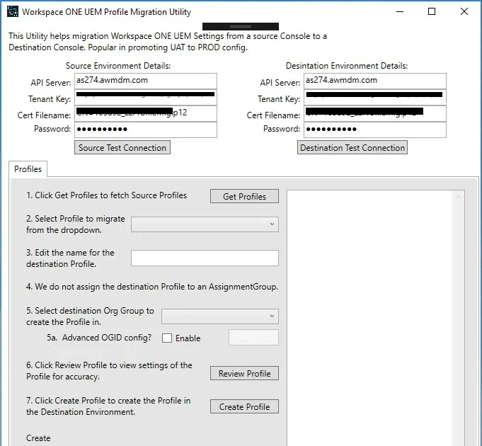Open the destination Org Group dropdown
Viewport: 482px width, 446px height.
pos(220,316)
